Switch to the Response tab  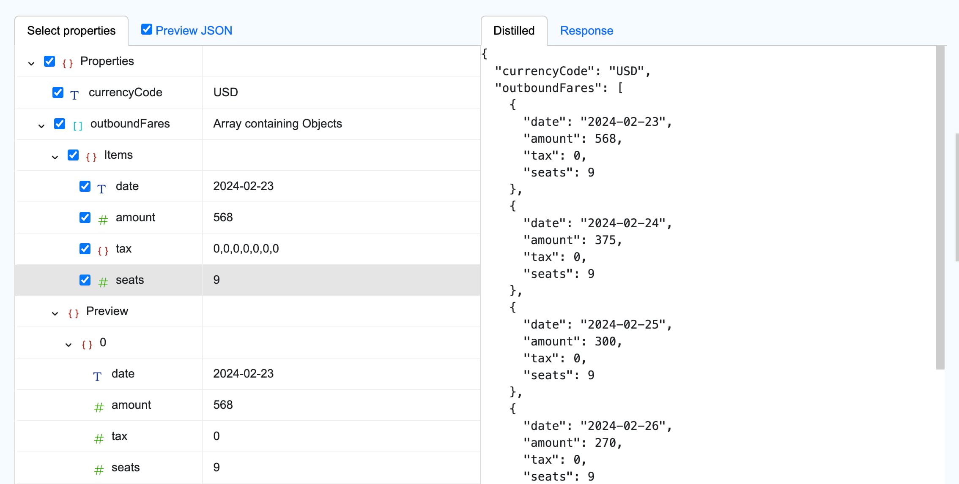coord(586,30)
